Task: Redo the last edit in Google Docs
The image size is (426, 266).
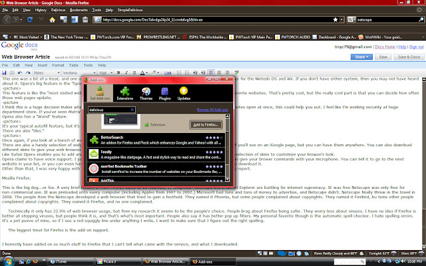Action: [28, 72]
